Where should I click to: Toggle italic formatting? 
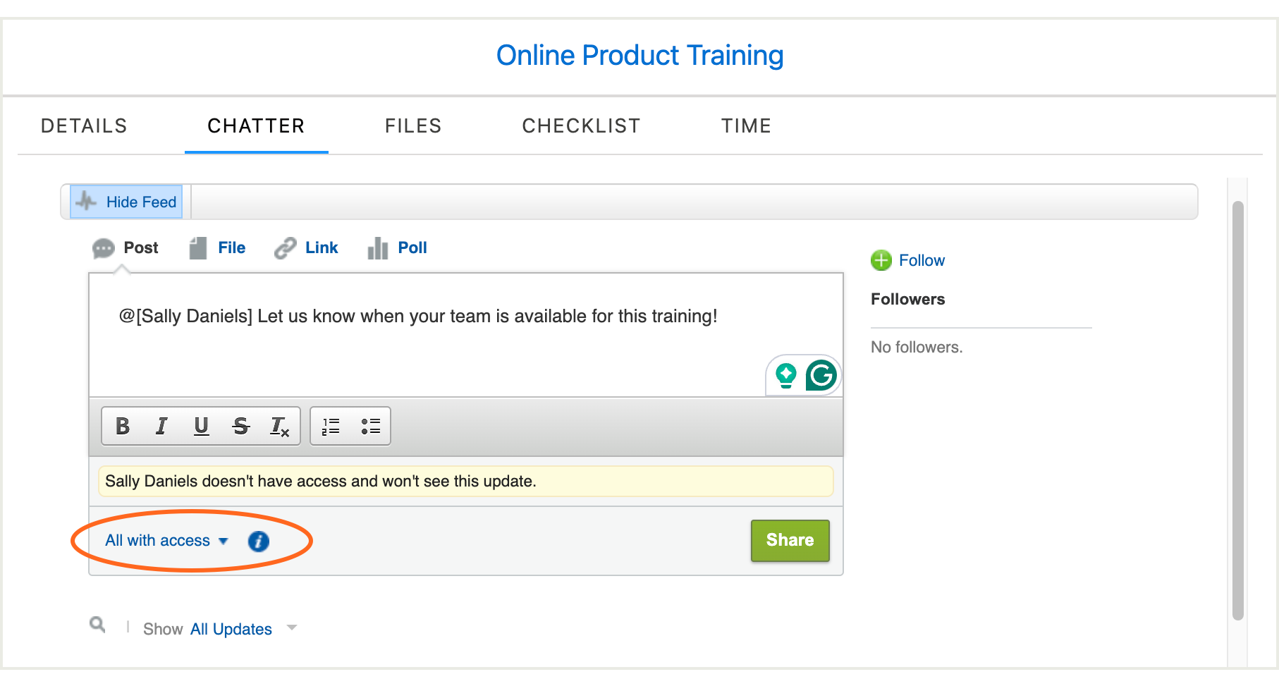pos(161,426)
